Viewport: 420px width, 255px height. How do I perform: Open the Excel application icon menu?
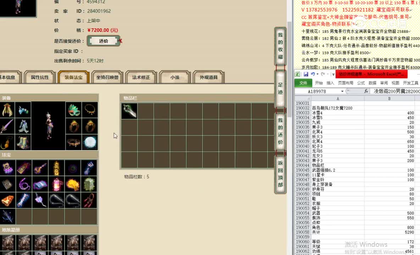(297, 74)
